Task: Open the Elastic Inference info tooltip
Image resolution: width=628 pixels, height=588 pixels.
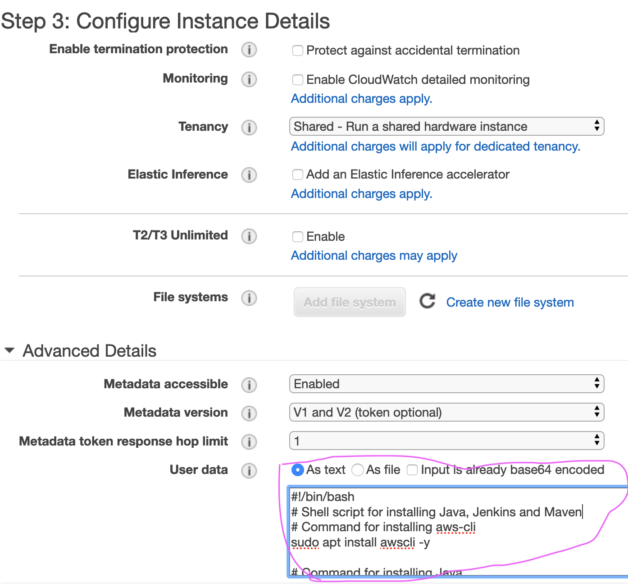Action: 249,175
